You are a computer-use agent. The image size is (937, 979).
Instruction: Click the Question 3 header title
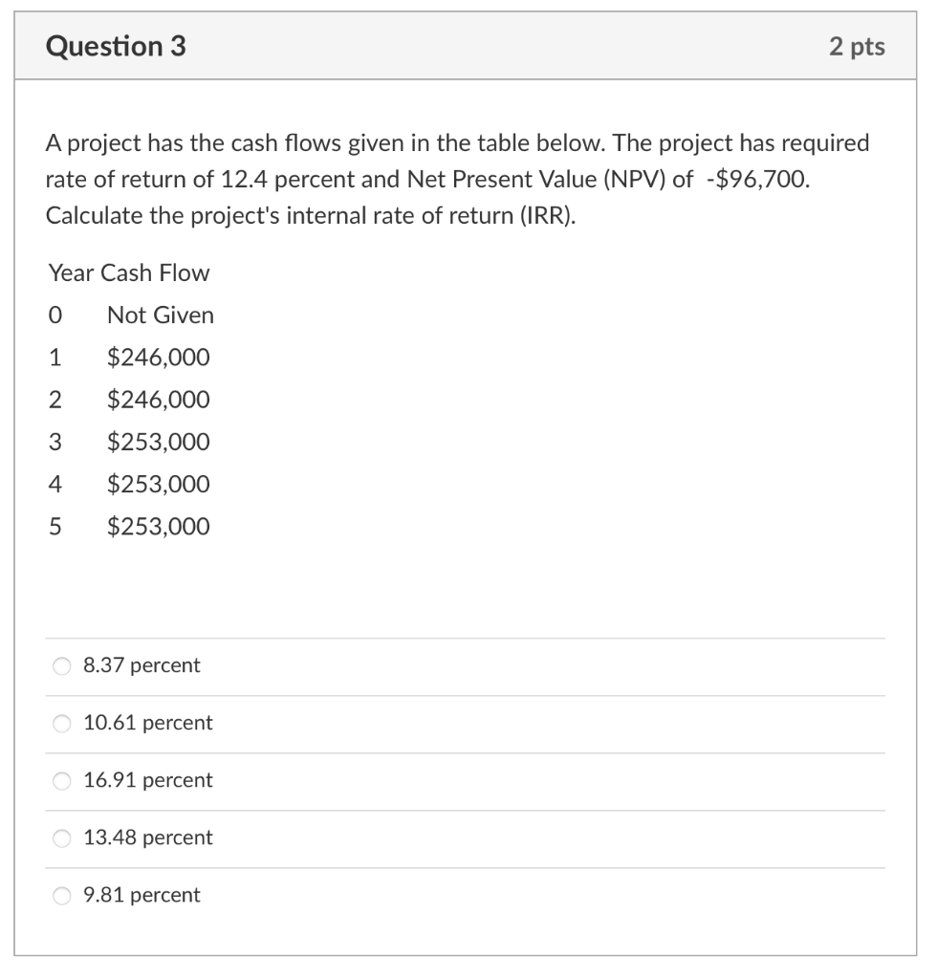115,44
